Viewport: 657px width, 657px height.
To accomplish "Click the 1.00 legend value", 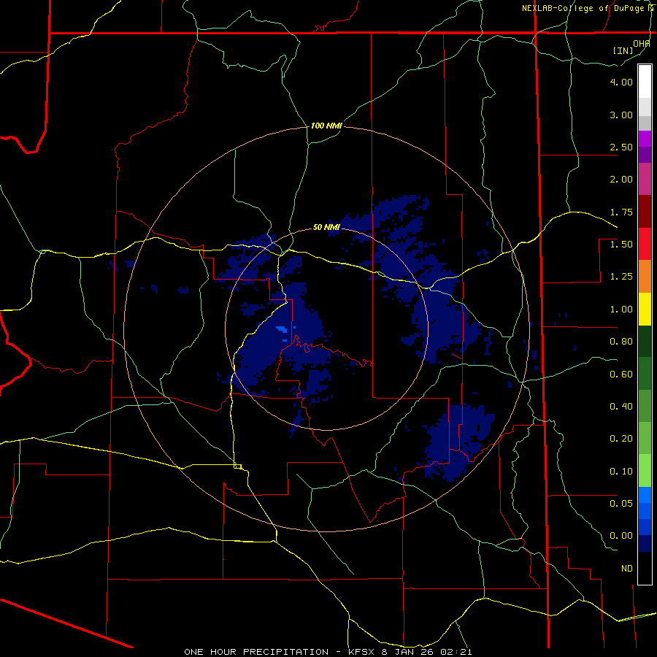I will point(621,310).
